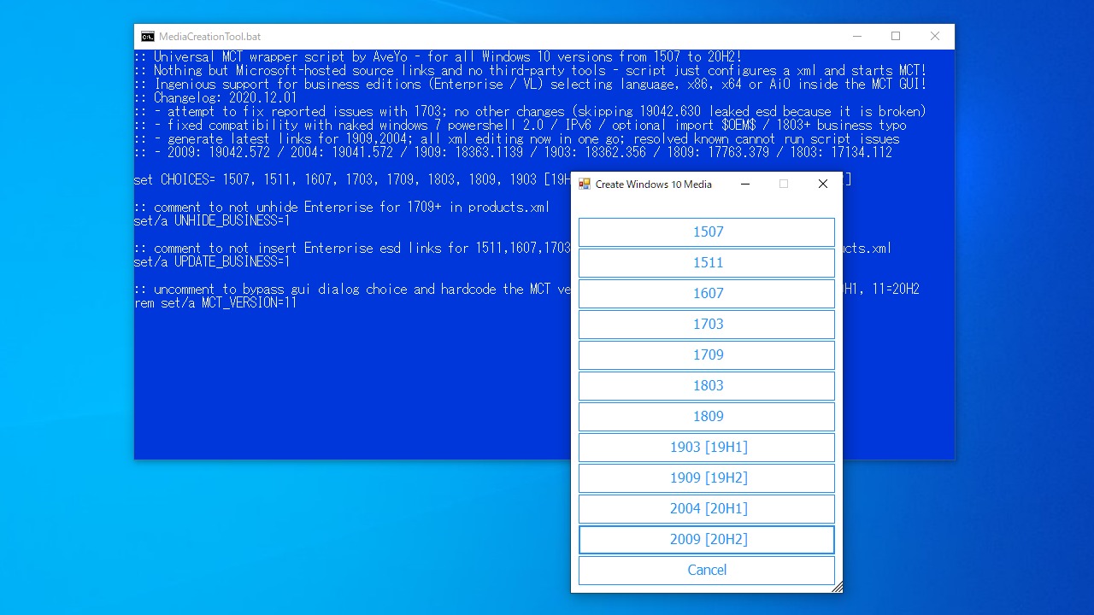Select the 1709 option
Screen dimensions: 1094x615
(707, 354)
